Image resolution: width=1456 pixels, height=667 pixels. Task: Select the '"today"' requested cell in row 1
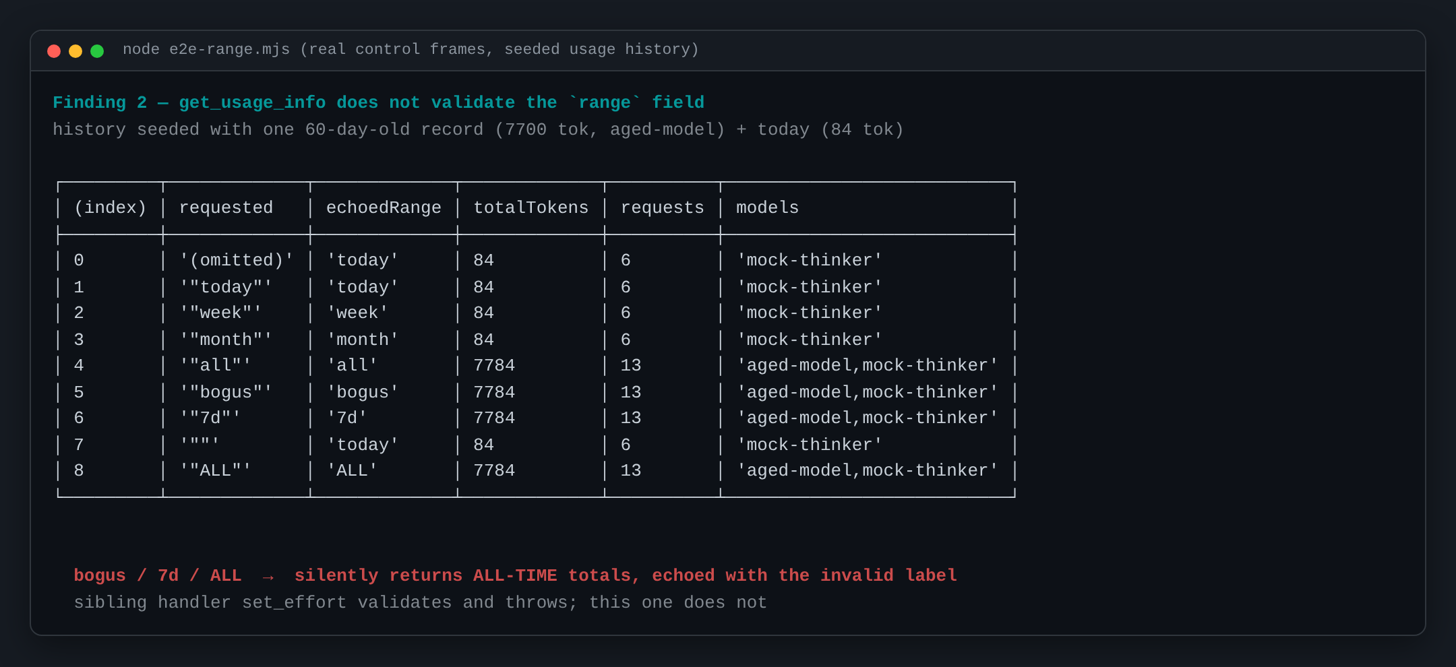tap(226, 287)
